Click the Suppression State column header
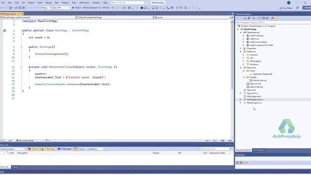Image resolution: width=311 pixels, height=175 pixels. [217, 153]
